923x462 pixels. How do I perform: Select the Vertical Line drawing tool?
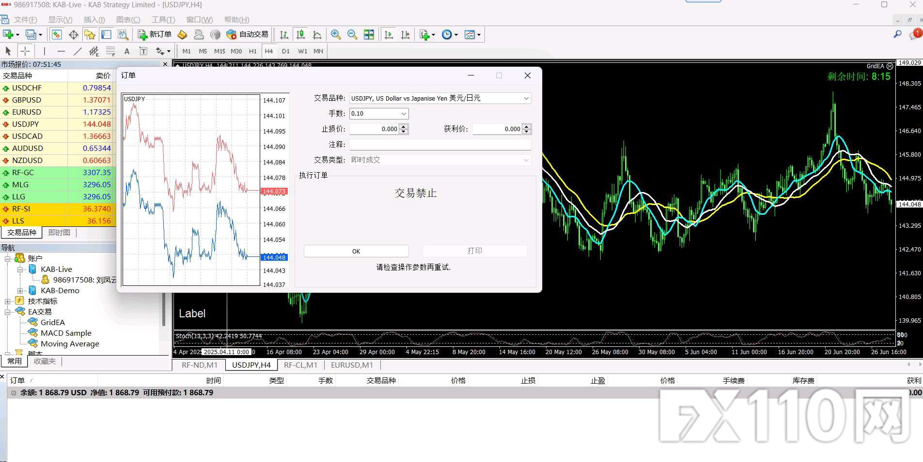44,51
